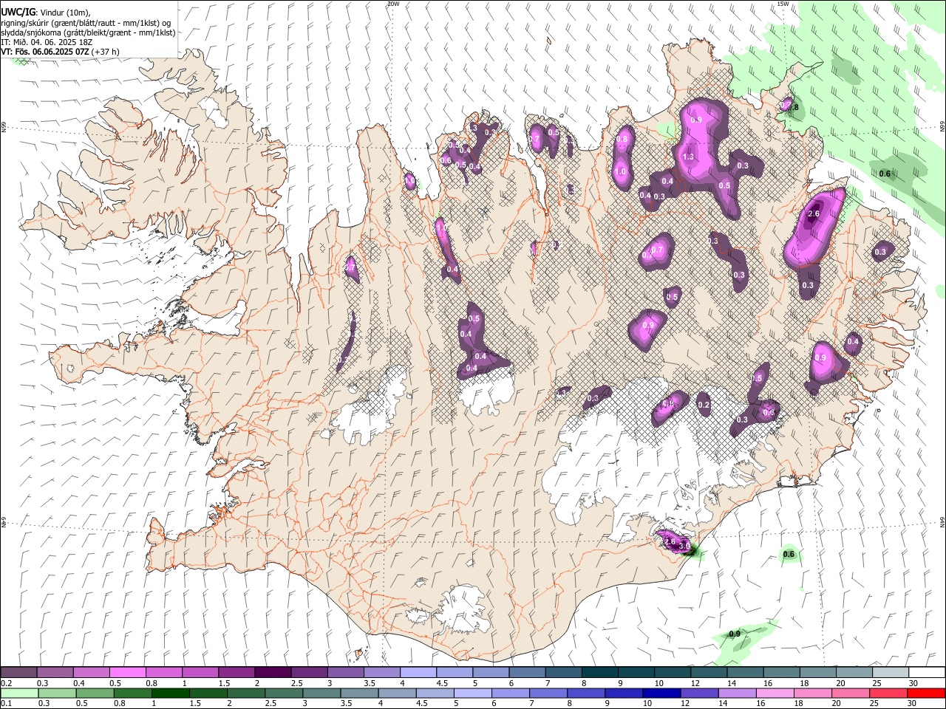Click the '3.0' value on southeast coast
Viewport: 946px width, 709px height.
pyautogui.click(x=686, y=547)
